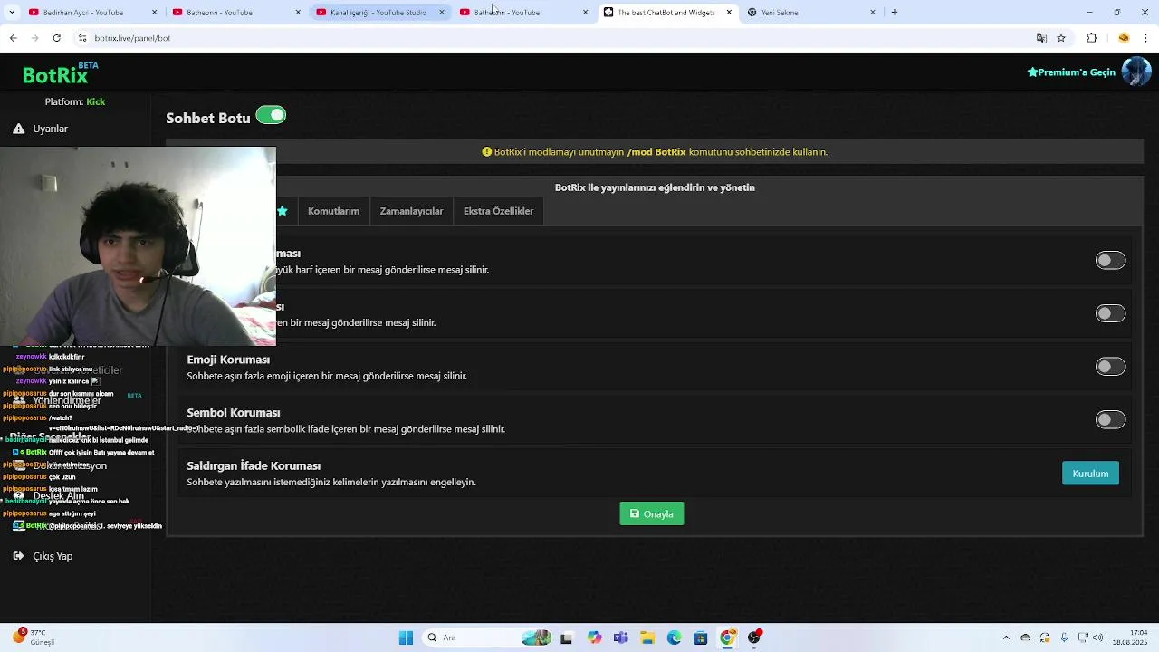Disable the Sohbet Botu toggle
This screenshot has width=1159, height=652.
[271, 115]
